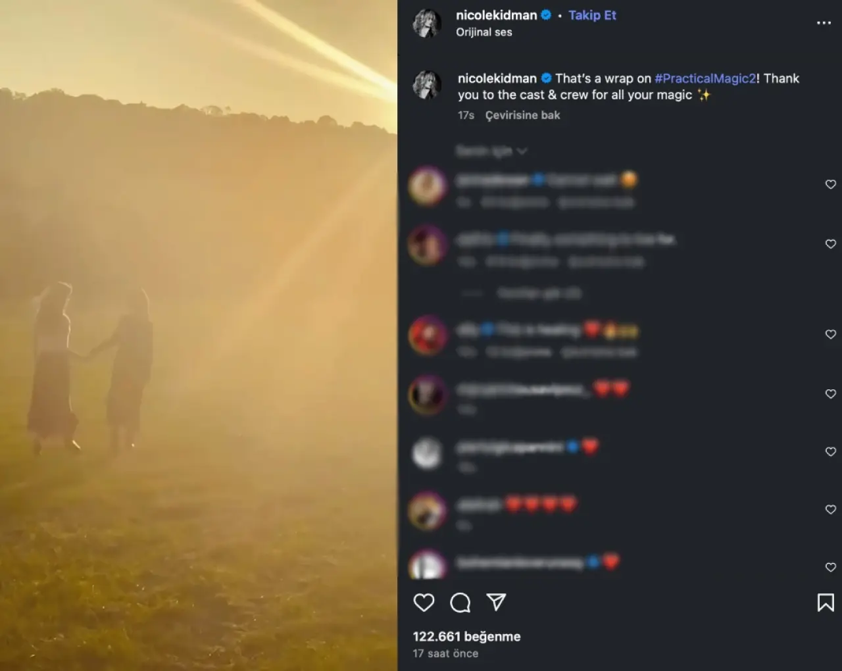Translate caption with Çevirisine bak
The image size is (842, 671).
coord(522,115)
